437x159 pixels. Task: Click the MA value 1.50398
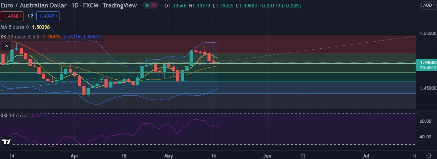(41, 27)
